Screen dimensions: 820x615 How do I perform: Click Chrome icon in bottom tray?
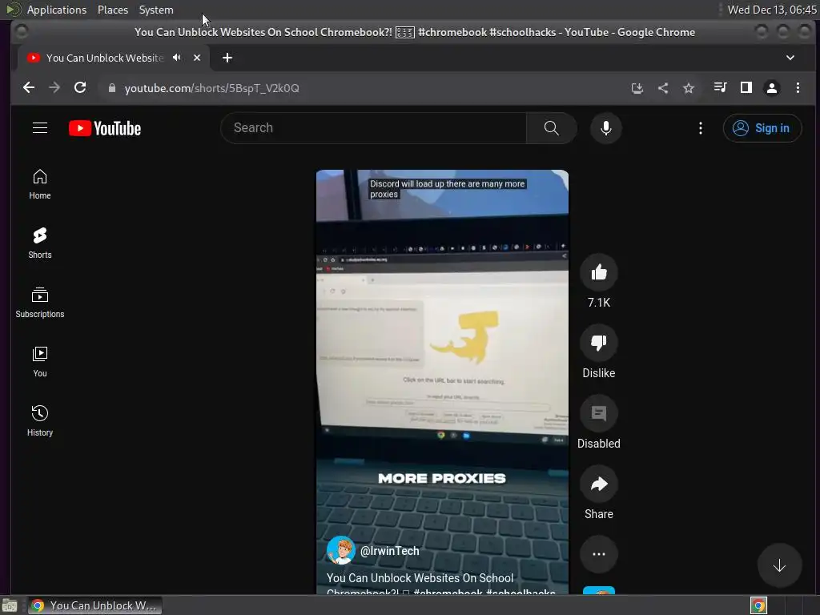coord(758,605)
